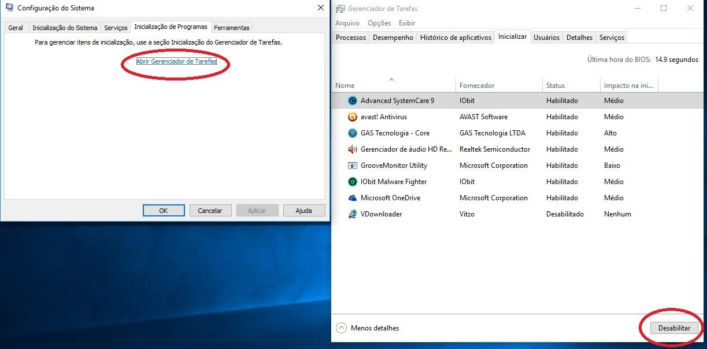Viewport: 707px width, 349px height.
Task: Click the avast! Antivirus program icon
Action: tap(352, 116)
